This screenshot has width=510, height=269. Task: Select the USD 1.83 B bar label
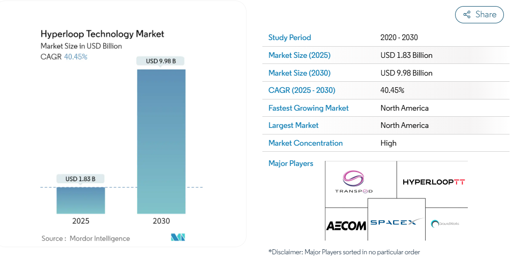(80, 179)
